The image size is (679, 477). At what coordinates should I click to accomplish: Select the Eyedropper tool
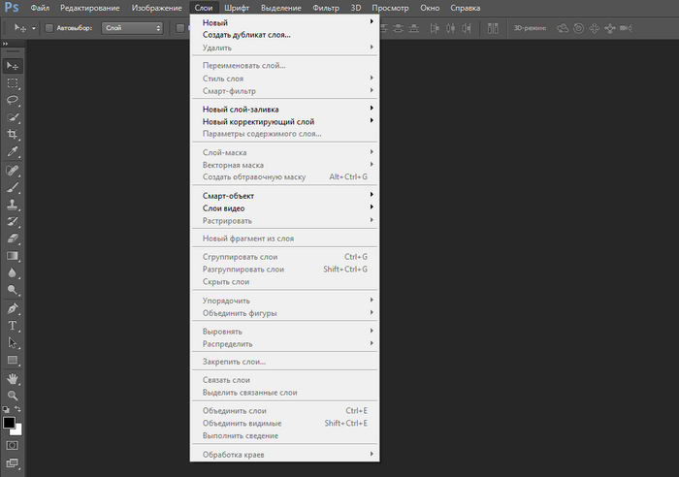point(13,151)
